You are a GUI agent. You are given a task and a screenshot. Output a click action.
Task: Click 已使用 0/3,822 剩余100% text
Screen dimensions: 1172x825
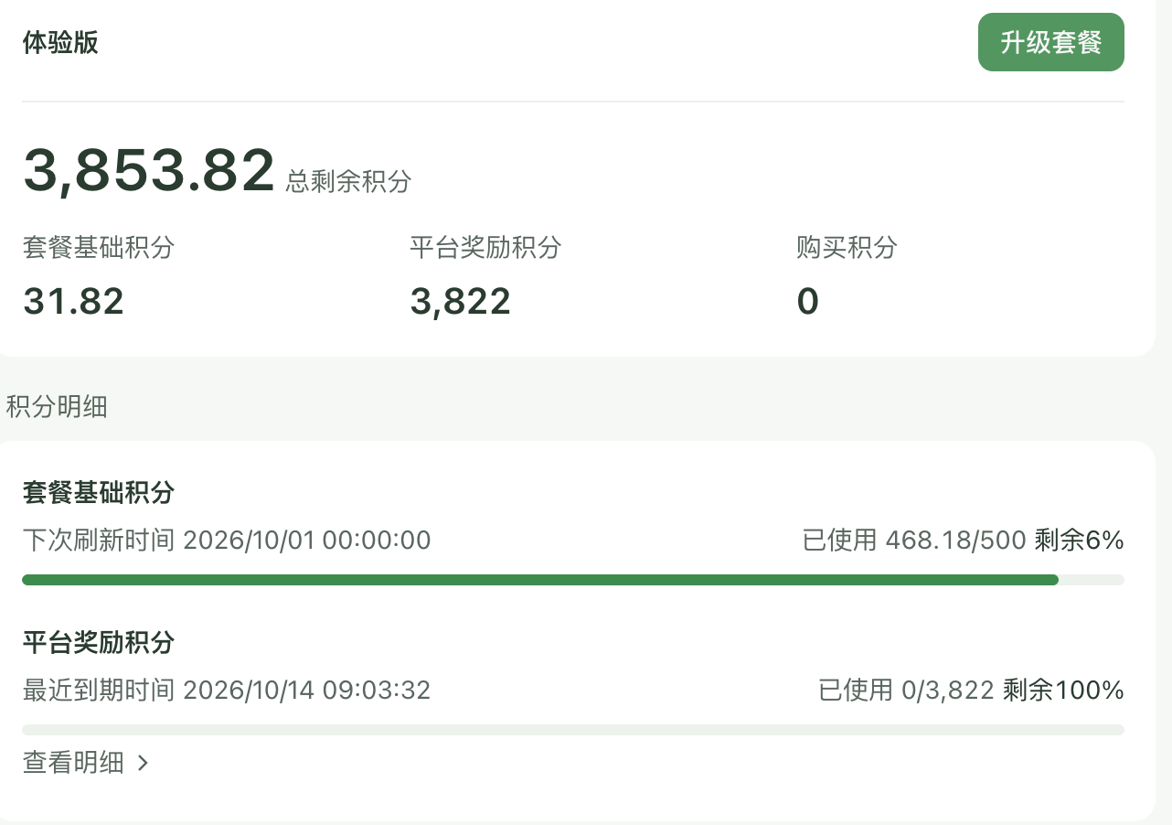[x=971, y=690]
